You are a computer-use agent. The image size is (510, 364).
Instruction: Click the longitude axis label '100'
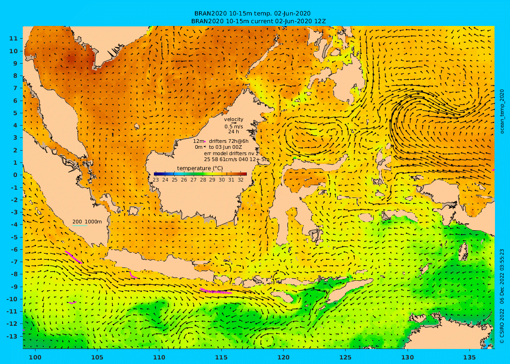(35, 358)
